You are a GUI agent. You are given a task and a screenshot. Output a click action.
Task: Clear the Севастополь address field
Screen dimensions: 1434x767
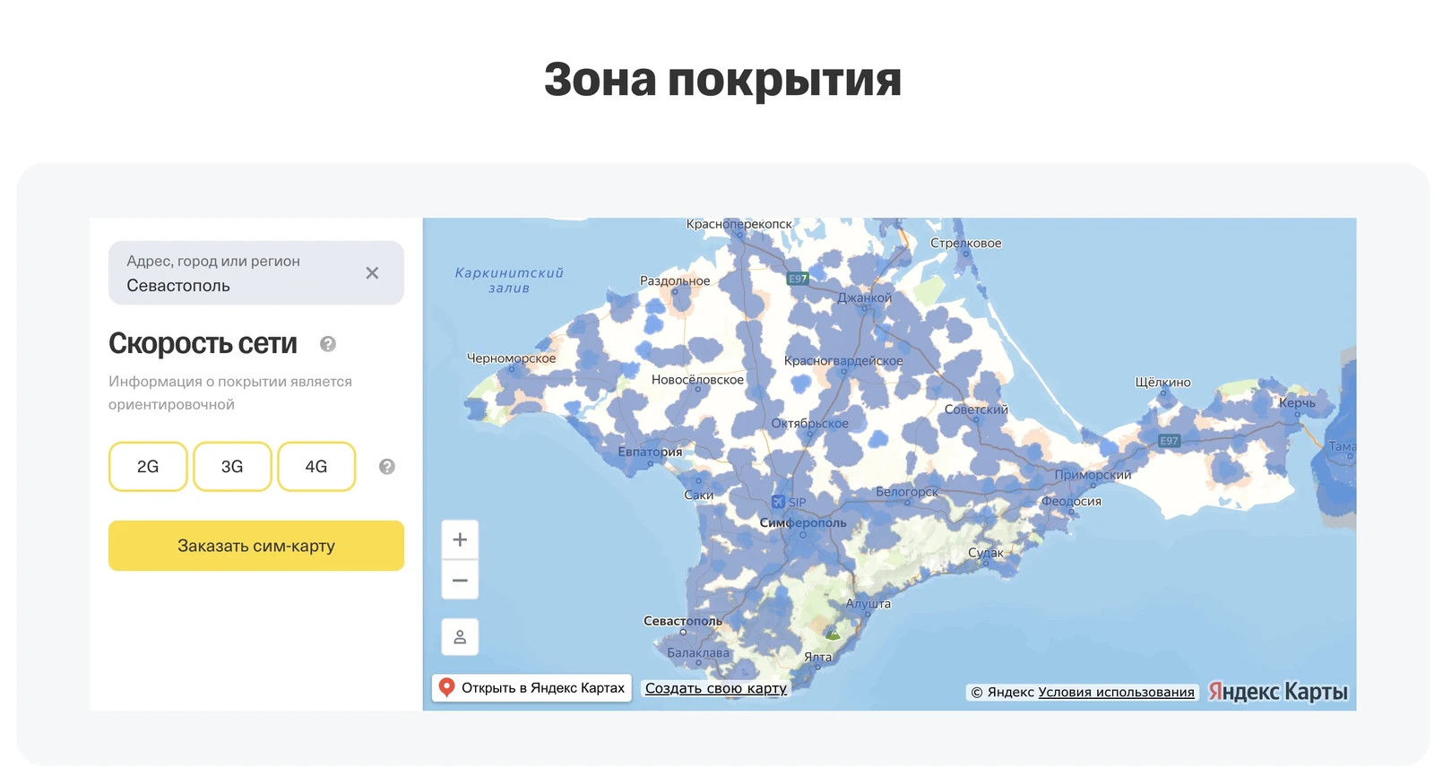(372, 273)
